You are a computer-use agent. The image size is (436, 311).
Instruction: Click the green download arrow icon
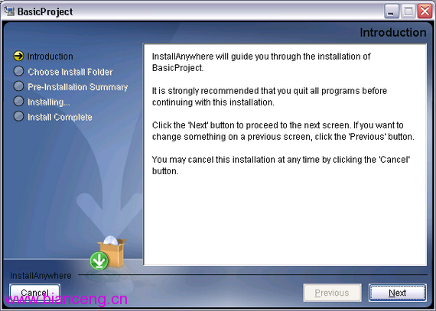click(99, 261)
